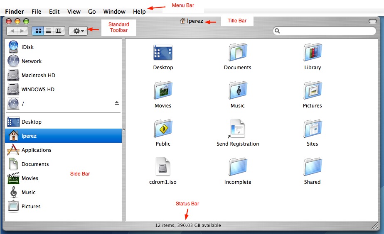Image resolution: width=384 pixels, height=234 pixels.
Task: Open the File menu
Action: (x=36, y=12)
